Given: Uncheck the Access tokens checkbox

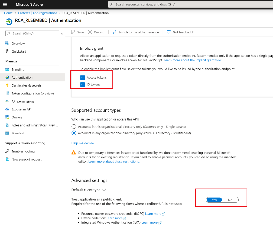Looking at the screenshot, I should tap(82, 77).
